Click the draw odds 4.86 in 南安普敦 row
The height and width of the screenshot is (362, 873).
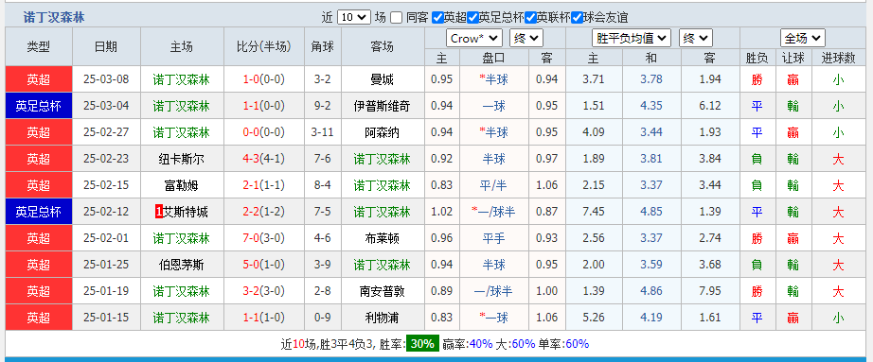(x=651, y=291)
